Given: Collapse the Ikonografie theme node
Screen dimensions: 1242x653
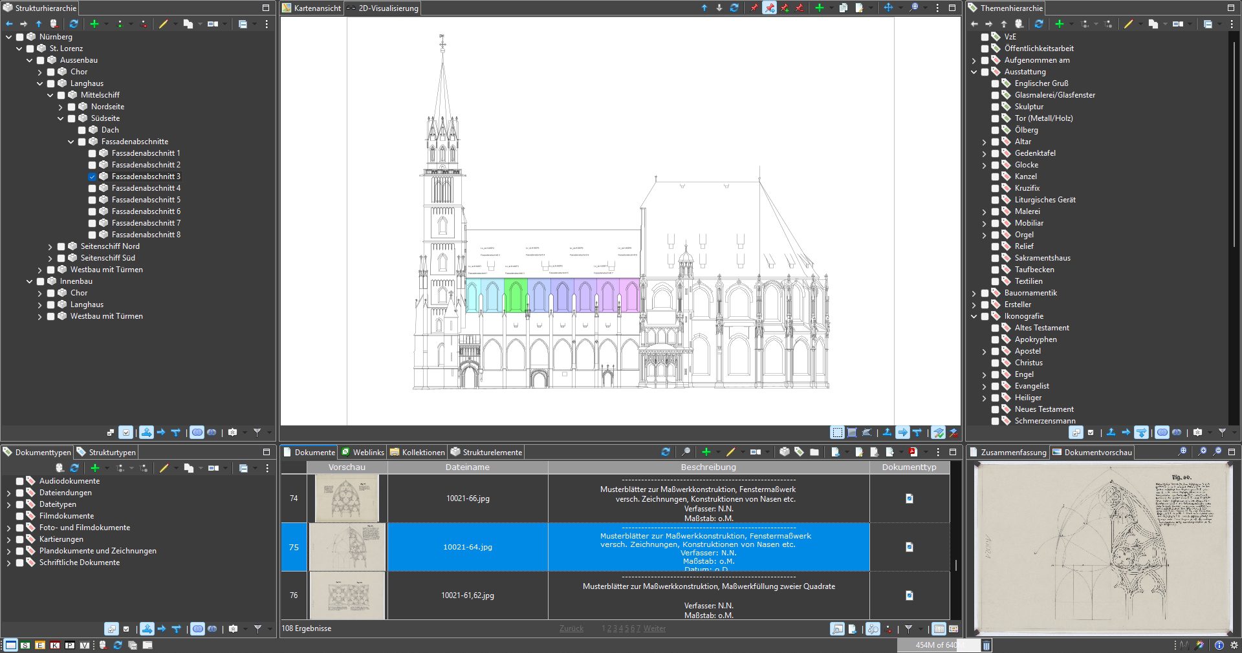Looking at the screenshot, I should pos(974,316).
